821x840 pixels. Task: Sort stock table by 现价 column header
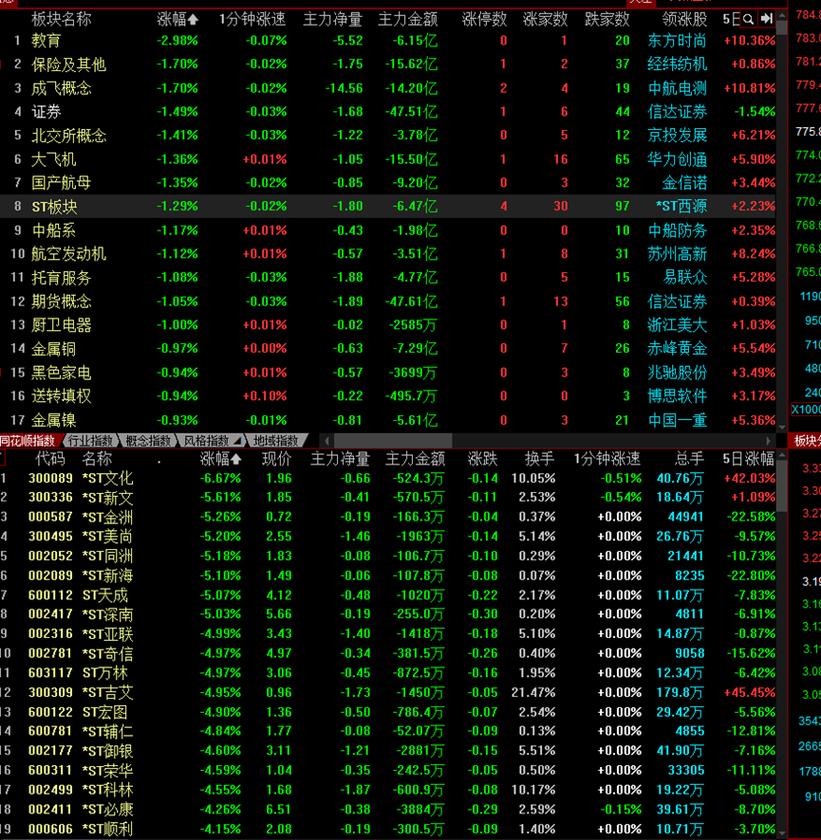point(277,459)
